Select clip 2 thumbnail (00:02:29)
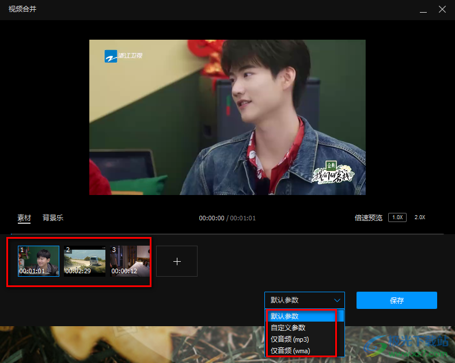Screen dimensions: 455x363 point(85,261)
